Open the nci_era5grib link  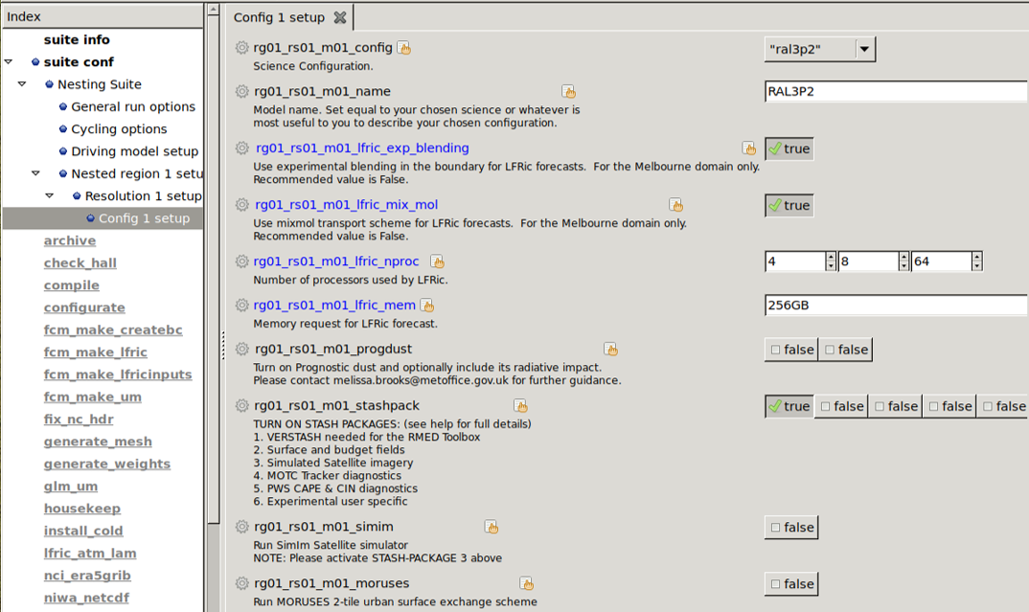tap(87, 576)
